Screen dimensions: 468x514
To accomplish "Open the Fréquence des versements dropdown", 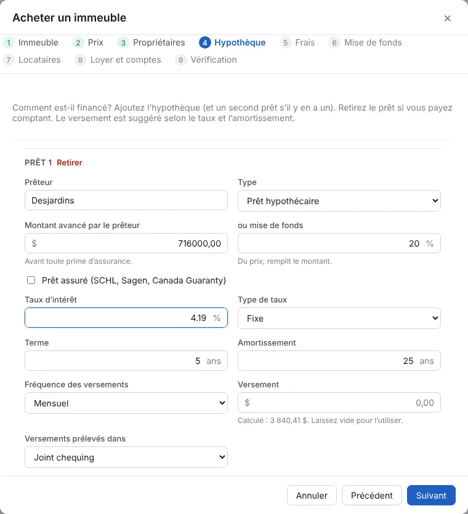I will pyautogui.click(x=126, y=403).
